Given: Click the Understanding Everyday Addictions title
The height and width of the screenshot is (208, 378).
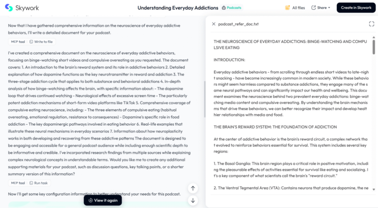Looking at the screenshot, I should click(178, 8).
